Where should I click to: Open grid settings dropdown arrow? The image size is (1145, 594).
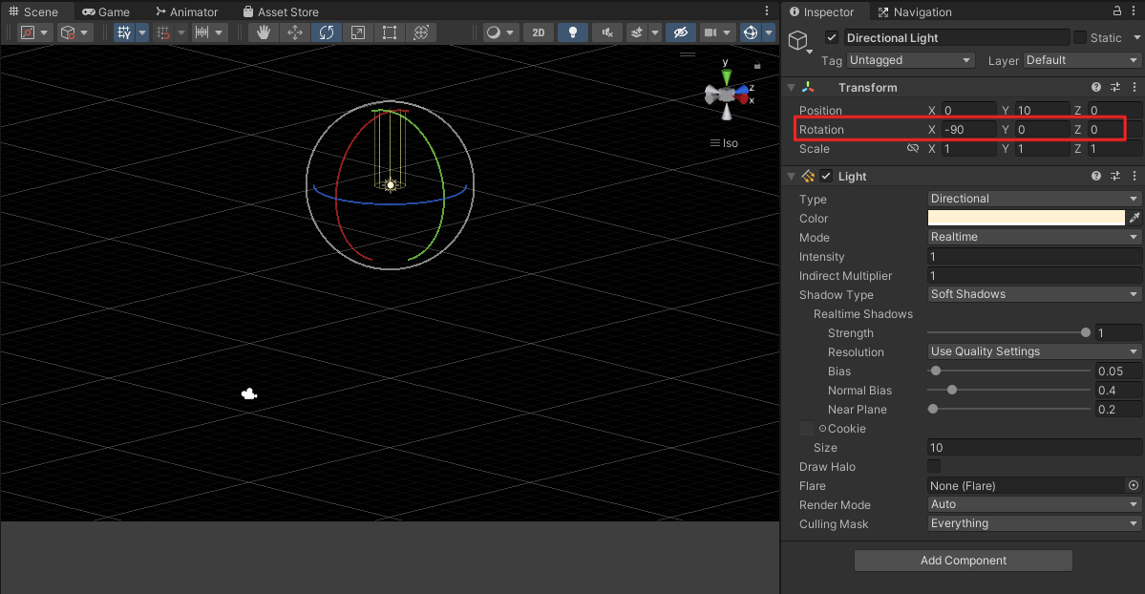pyautogui.click(x=142, y=32)
